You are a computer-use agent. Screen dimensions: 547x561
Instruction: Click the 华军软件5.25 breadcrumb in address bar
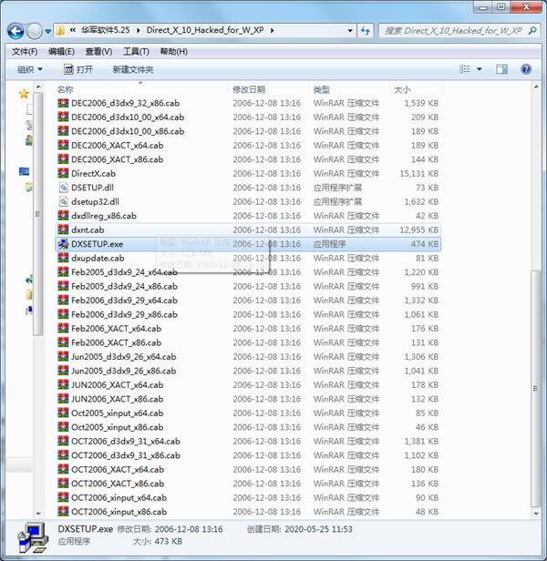[106, 30]
